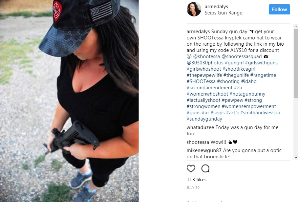Open the JULY 30 post date
The width and height of the screenshot is (298, 202).
point(193,188)
